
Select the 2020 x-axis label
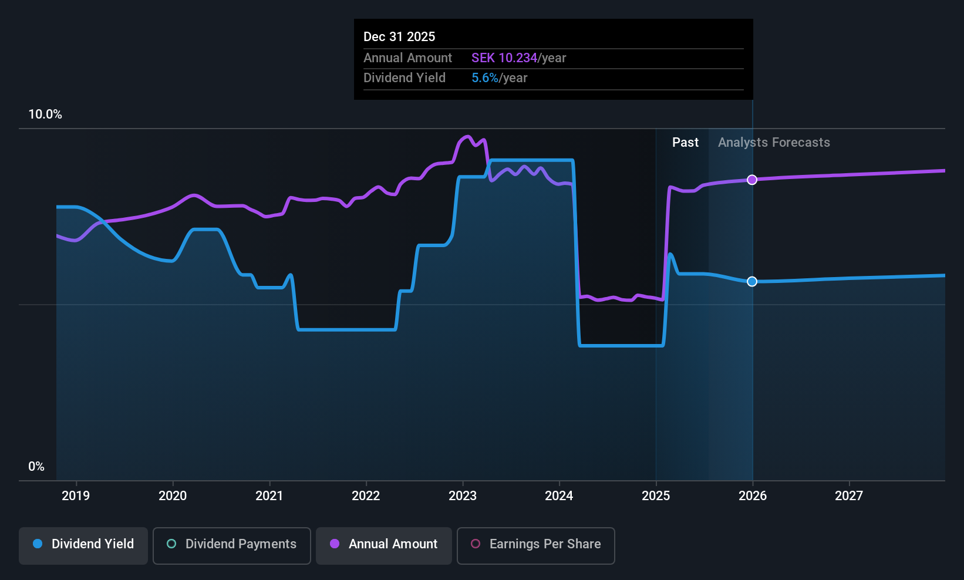tap(173, 496)
